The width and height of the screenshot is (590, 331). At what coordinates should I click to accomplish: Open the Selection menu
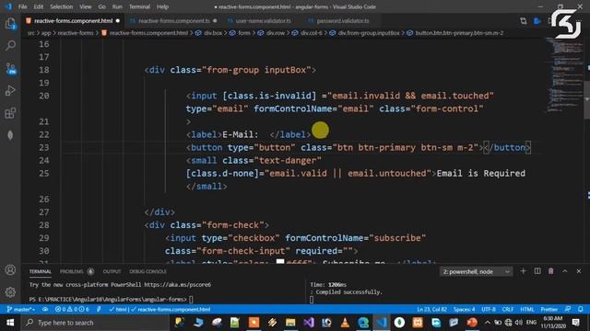[62, 6]
